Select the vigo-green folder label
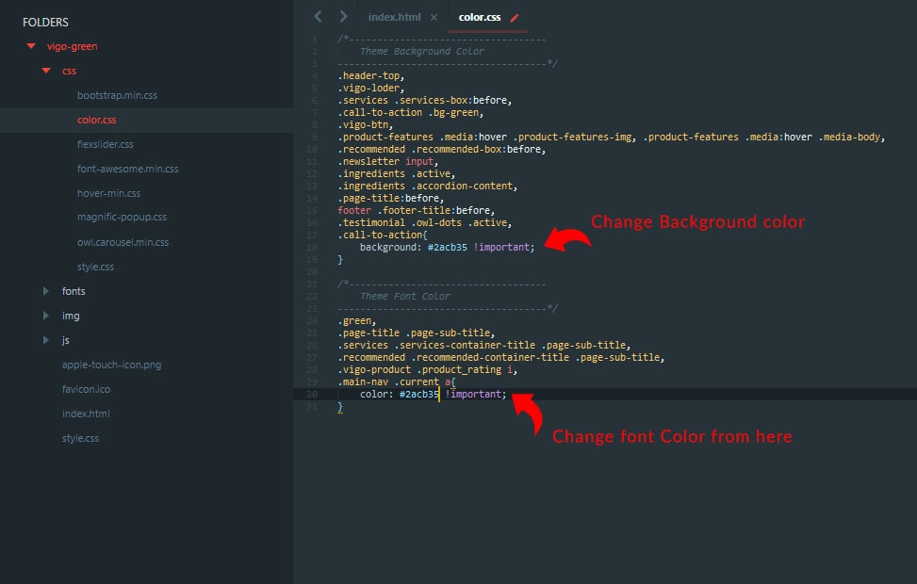 [x=72, y=46]
